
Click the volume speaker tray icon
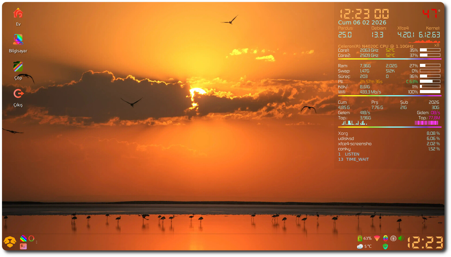click(x=401, y=238)
